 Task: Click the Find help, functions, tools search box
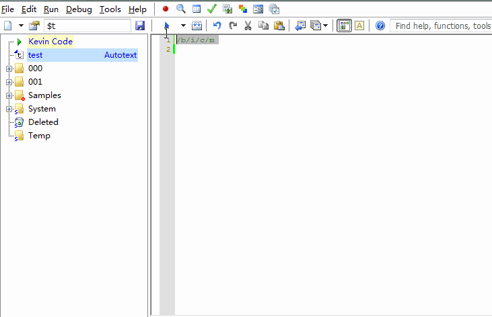pyautogui.click(x=441, y=26)
